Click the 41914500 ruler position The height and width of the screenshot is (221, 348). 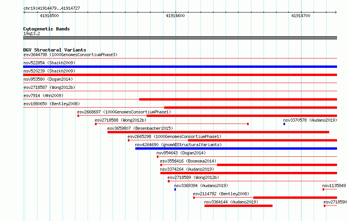click(50, 16)
